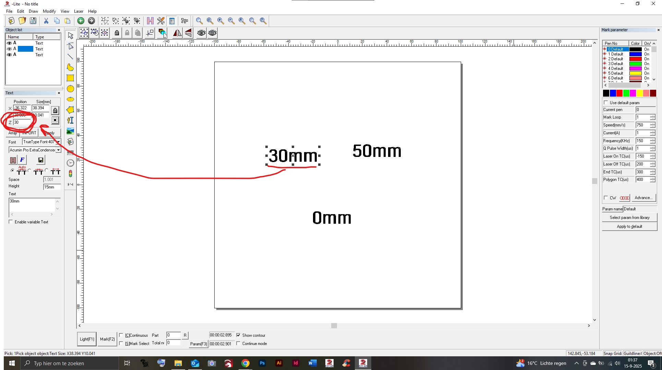The height and width of the screenshot is (370, 662).
Task: Choose the text drawing tool
Action: pyautogui.click(x=70, y=120)
